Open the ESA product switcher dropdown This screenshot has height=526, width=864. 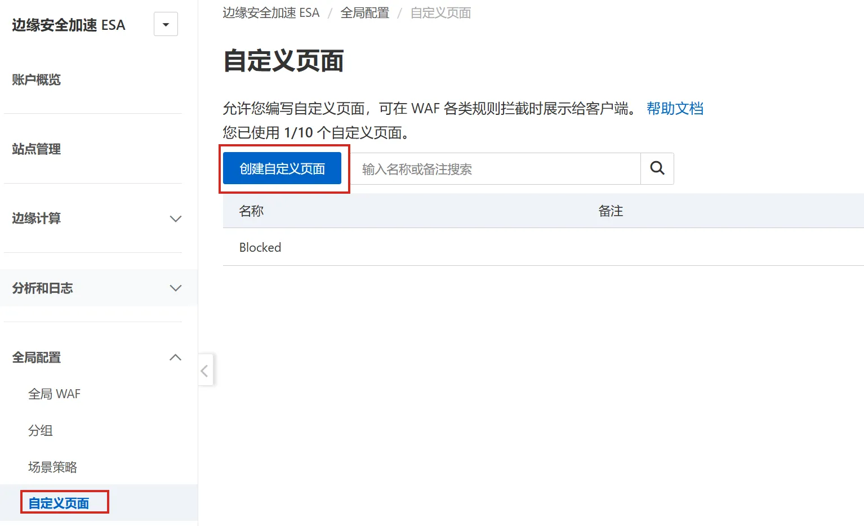[166, 24]
